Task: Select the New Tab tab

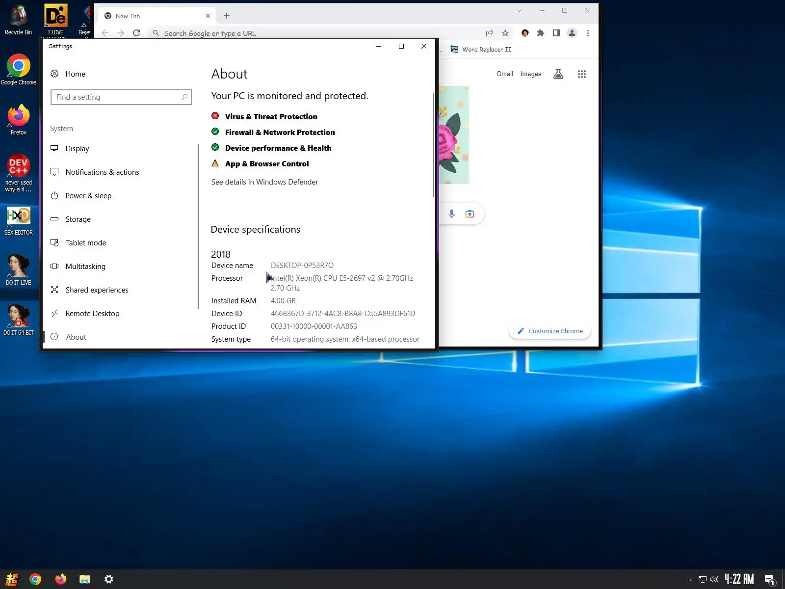Action: (157, 16)
